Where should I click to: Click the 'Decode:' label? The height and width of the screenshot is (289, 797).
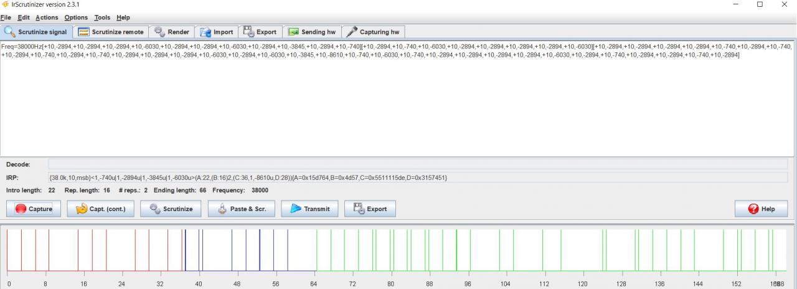[x=18, y=164]
